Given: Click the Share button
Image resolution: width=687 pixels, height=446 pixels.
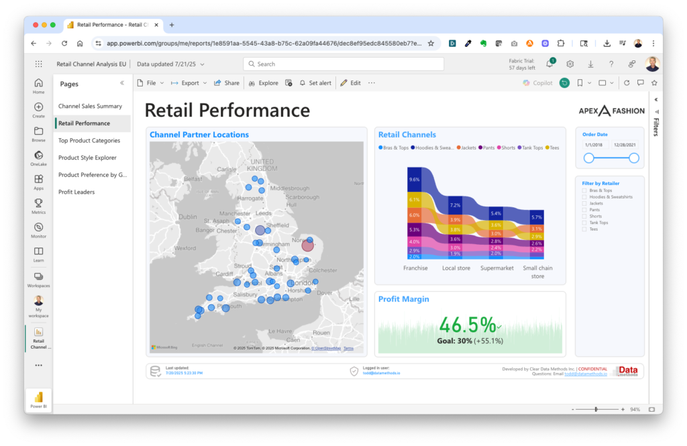Looking at the screenshot, I should [x=227, y=83].
